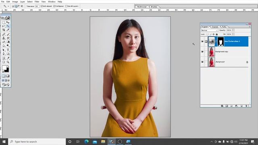This screenshot has height=145, width=258.
Task: Select the Magic Wand tool in toolbox
Action: [8, 26]
